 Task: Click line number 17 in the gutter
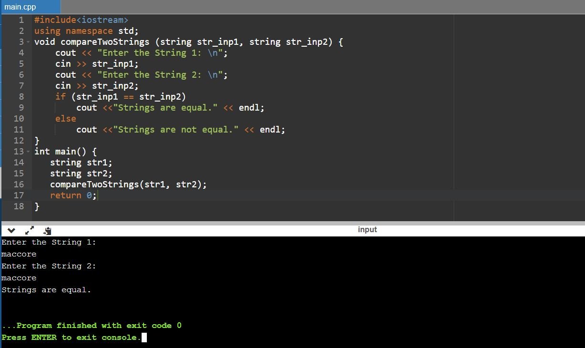tap(19, 195)
